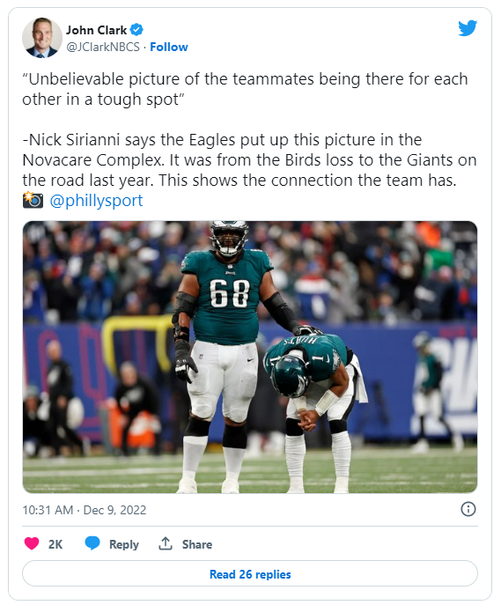Viewport: 501px width, 605px height.
Task: Click the share upload arrow icon
Action: pos(166,543)
